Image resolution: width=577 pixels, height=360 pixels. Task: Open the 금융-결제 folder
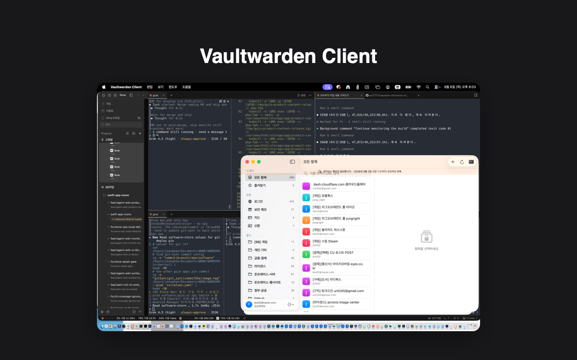(270, 258)
